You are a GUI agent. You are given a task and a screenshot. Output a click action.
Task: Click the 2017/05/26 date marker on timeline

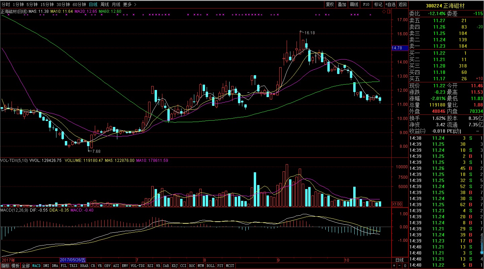(73, 260)
